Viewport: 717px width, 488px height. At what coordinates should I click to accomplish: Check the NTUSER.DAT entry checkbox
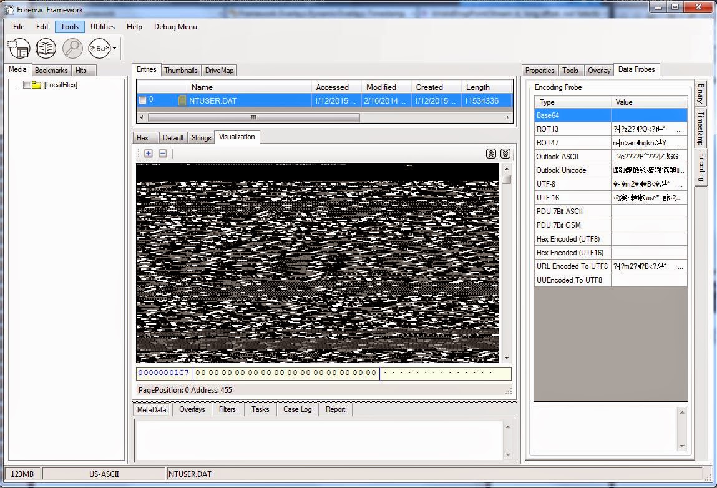tap(143, 100)
